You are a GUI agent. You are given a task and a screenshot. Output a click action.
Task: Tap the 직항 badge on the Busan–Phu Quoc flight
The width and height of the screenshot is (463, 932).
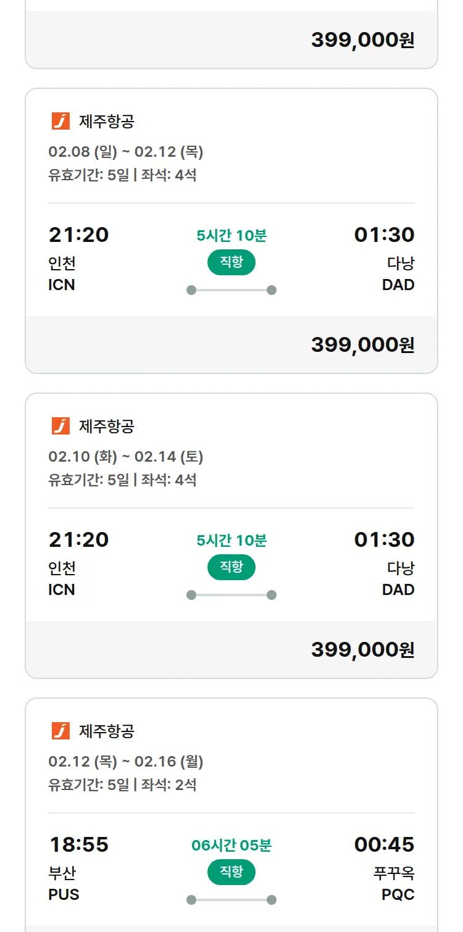click(231, 872)
